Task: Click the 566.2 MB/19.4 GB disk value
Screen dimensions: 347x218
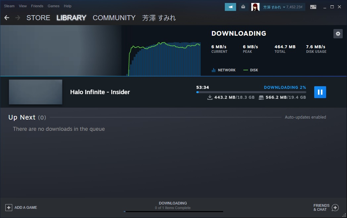Action: pos(286,97)
